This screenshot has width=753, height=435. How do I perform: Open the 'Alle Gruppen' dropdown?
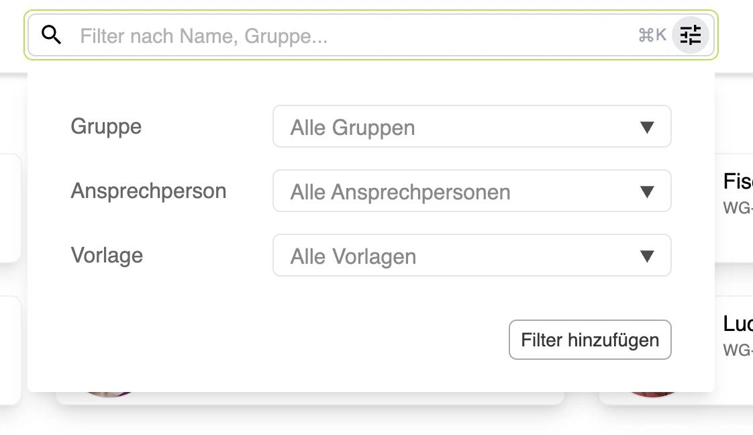click(472, 127)
